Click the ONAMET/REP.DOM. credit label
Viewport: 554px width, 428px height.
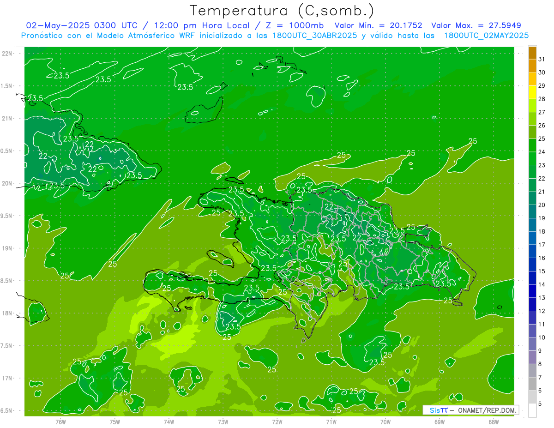pyautogui.click(x=487, y=410)
